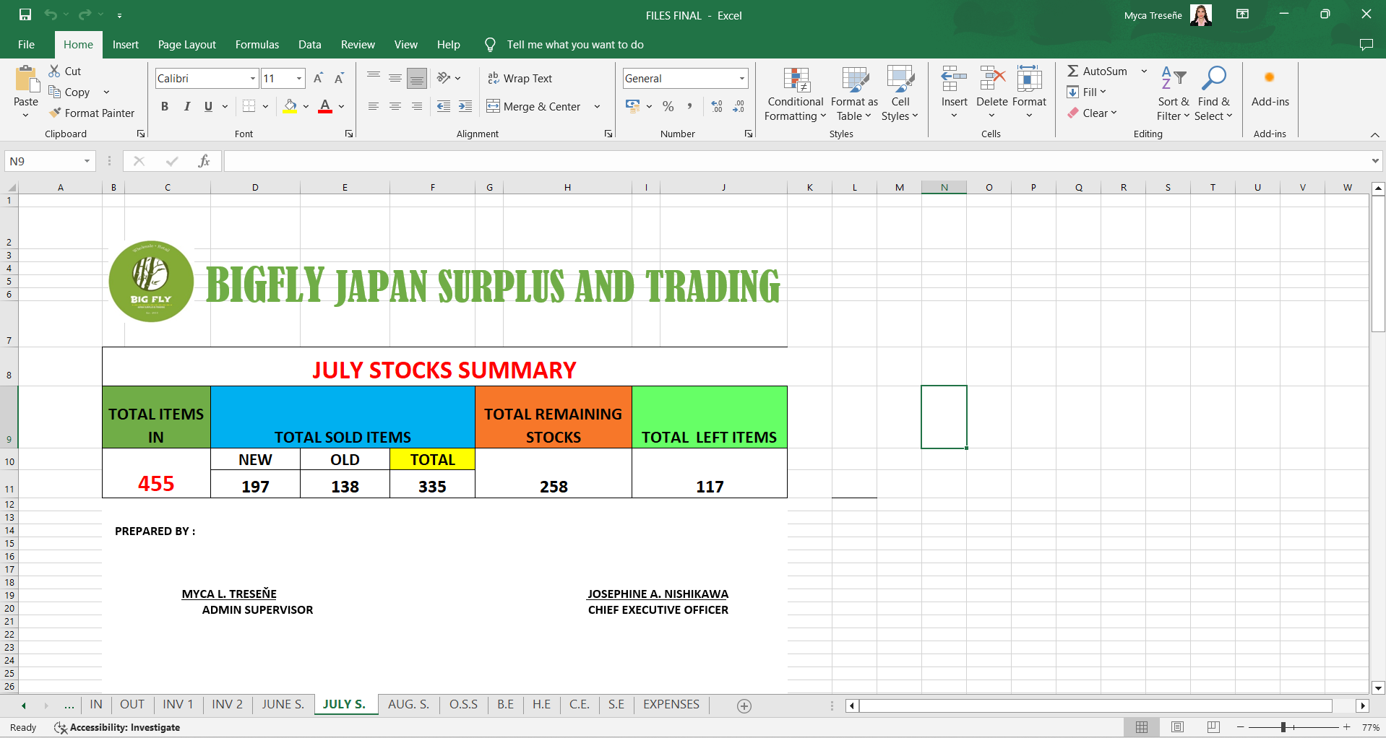The image size is (1386, 738).
Task: Switch to the Insert ribbon tab
Action: pyautogui.click(x=126, y=44)
